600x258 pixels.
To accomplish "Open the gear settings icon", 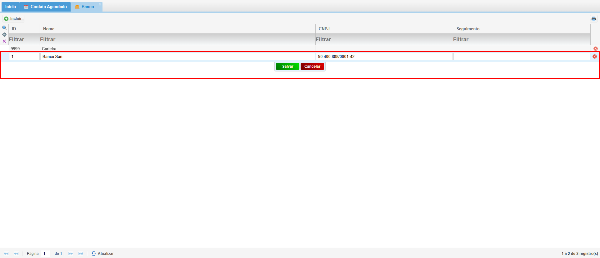I will 4,35.
